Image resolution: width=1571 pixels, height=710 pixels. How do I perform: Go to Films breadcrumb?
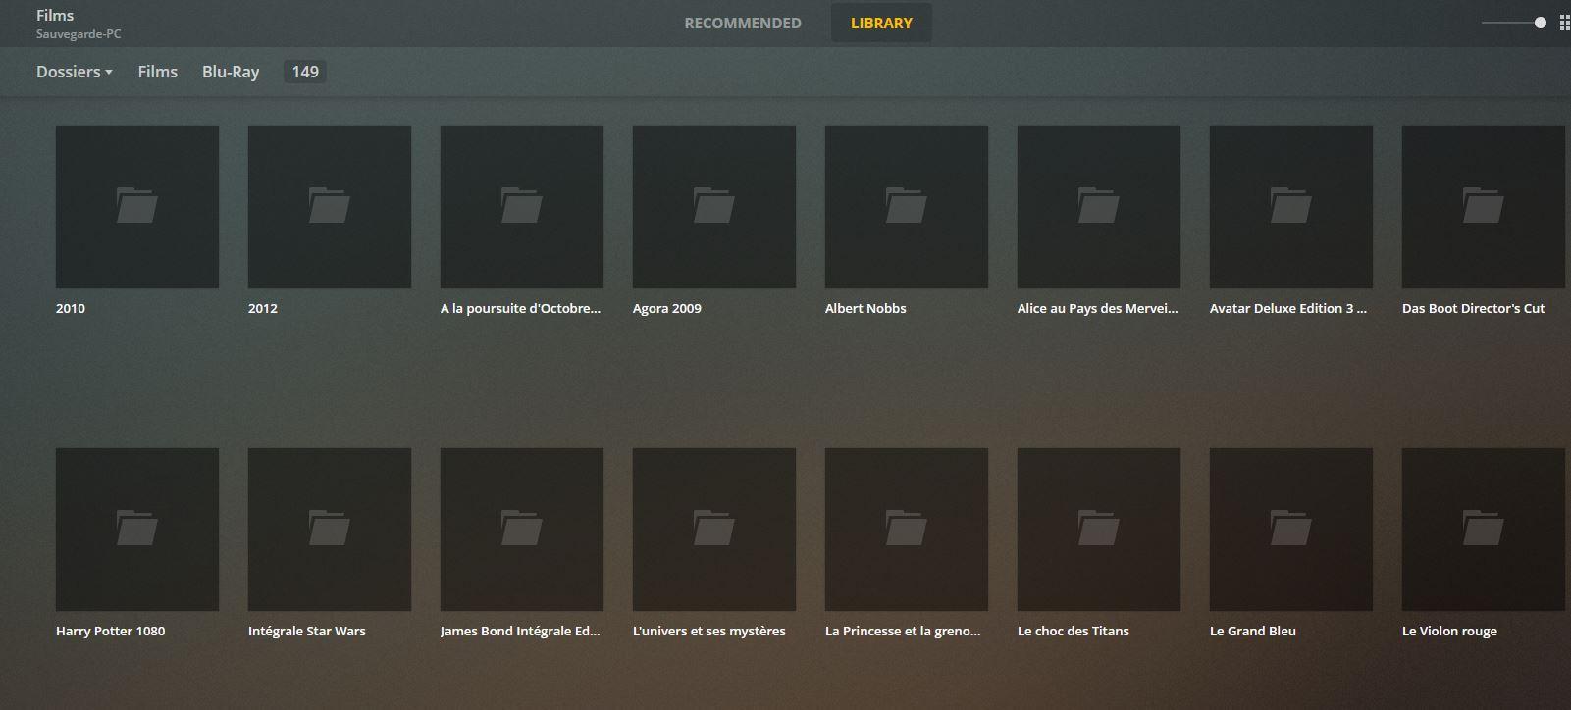(x=157, y=72)
